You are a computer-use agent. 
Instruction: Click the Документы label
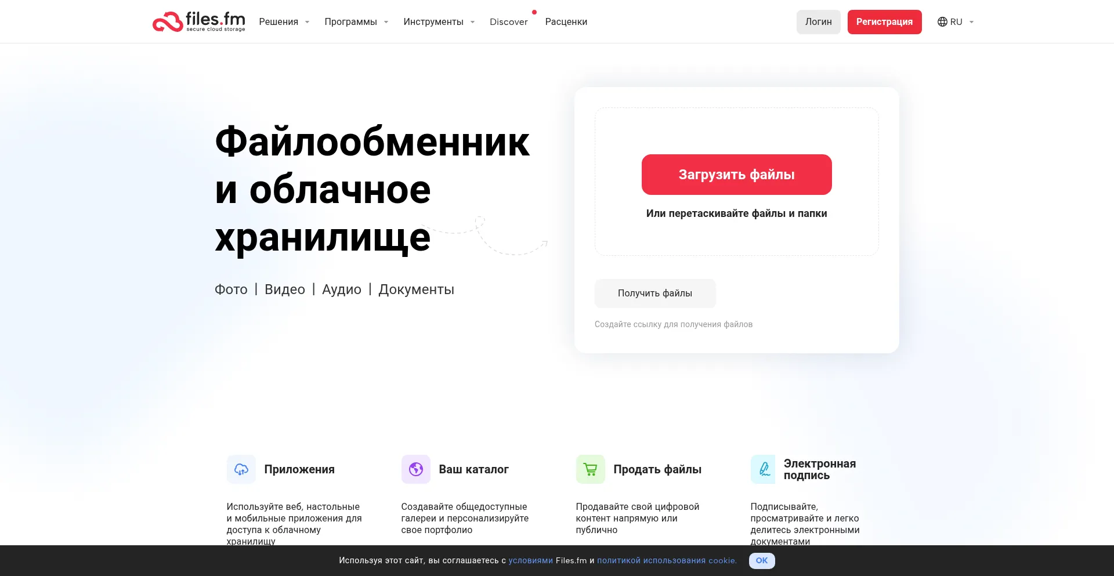coord(417,289)
